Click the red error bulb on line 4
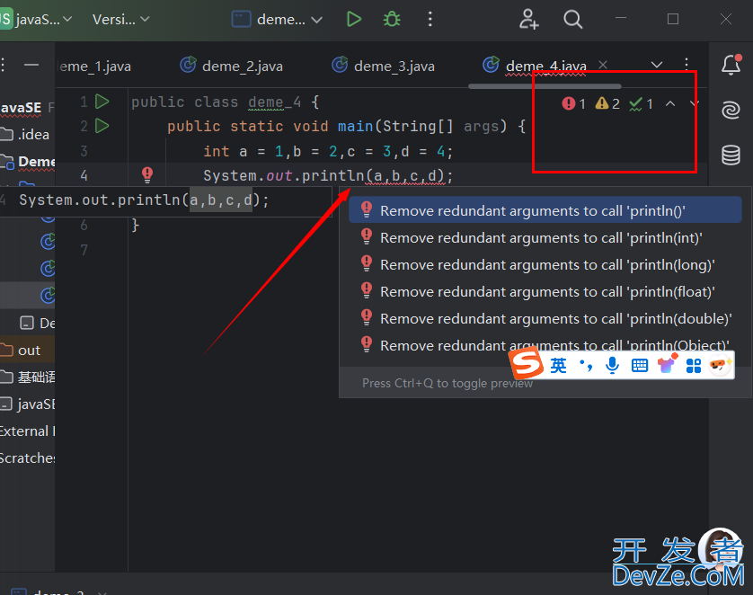This screenshot has height=595, width=753. (147, 175)
